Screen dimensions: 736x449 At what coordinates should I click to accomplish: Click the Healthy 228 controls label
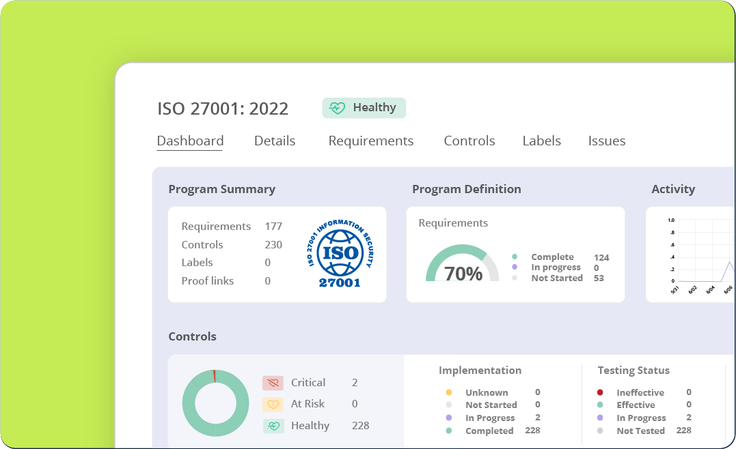pyautogui.click(x=330, y=426)
